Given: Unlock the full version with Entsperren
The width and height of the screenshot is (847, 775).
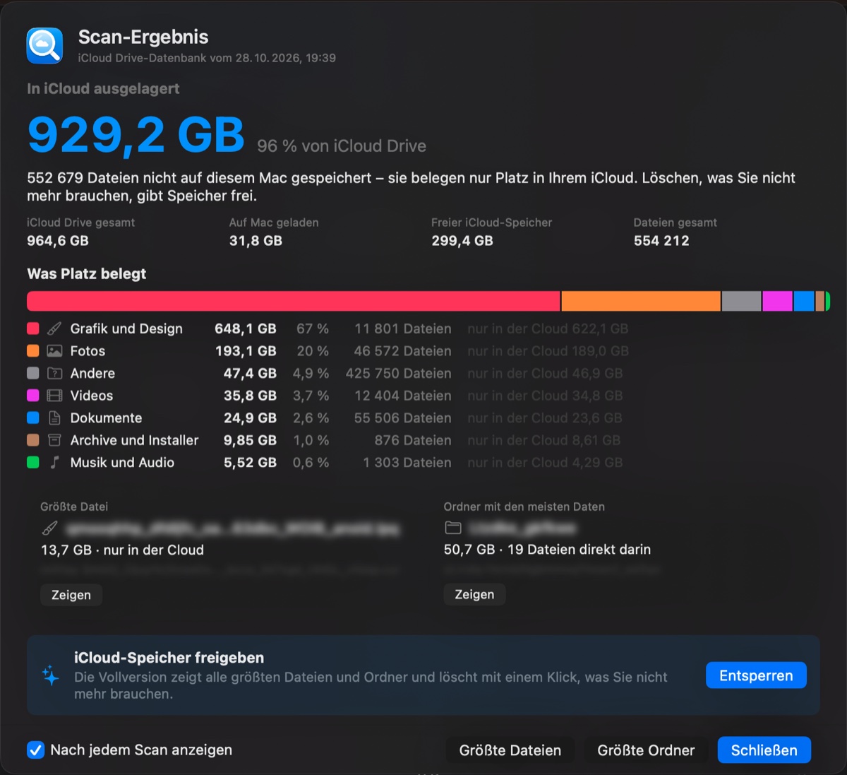Looking at the screenshot, I should click(756, 675).
